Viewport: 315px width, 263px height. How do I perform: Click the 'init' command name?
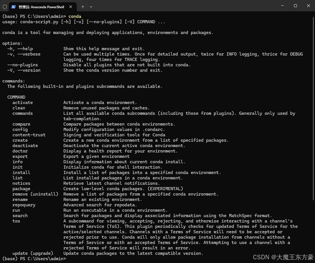point(18,167)
